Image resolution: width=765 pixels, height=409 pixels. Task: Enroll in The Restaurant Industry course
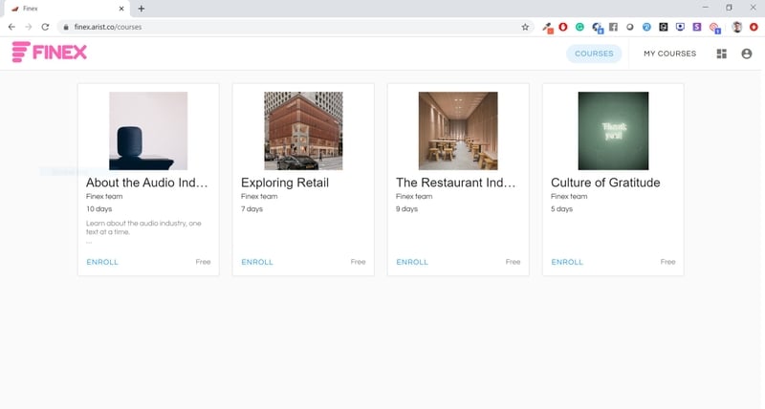coord(412,262)
